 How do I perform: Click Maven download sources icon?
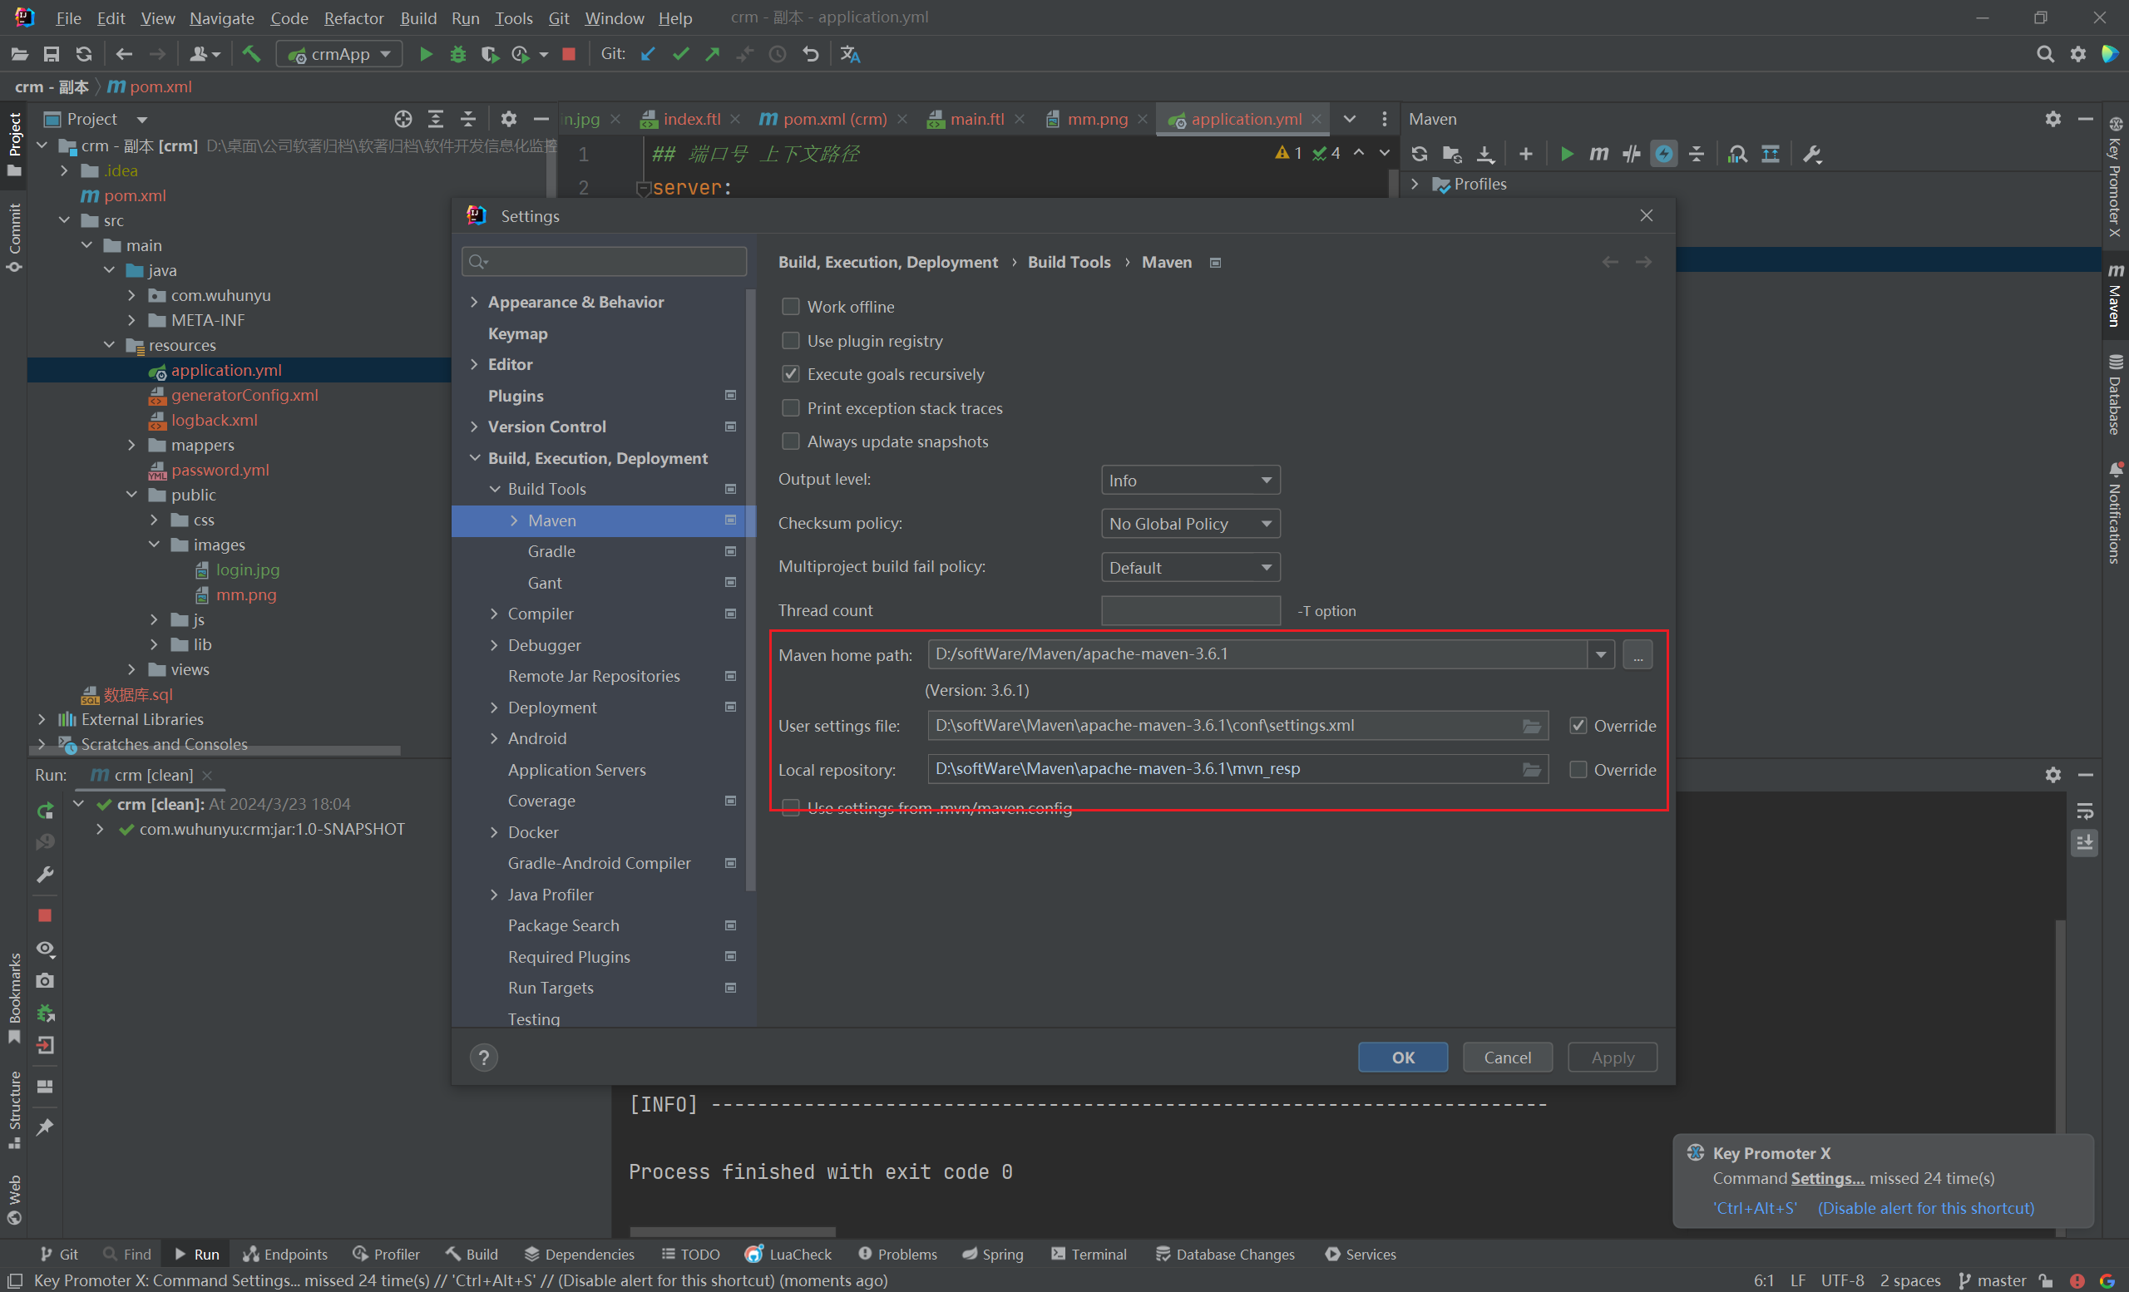[1484, 154]
